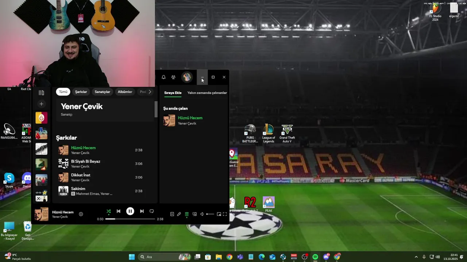This screenshot has height=262, width=467.
Task: Select the Sanatçılar filter chip
Action: pyautogui.click(x=102, y=92)
